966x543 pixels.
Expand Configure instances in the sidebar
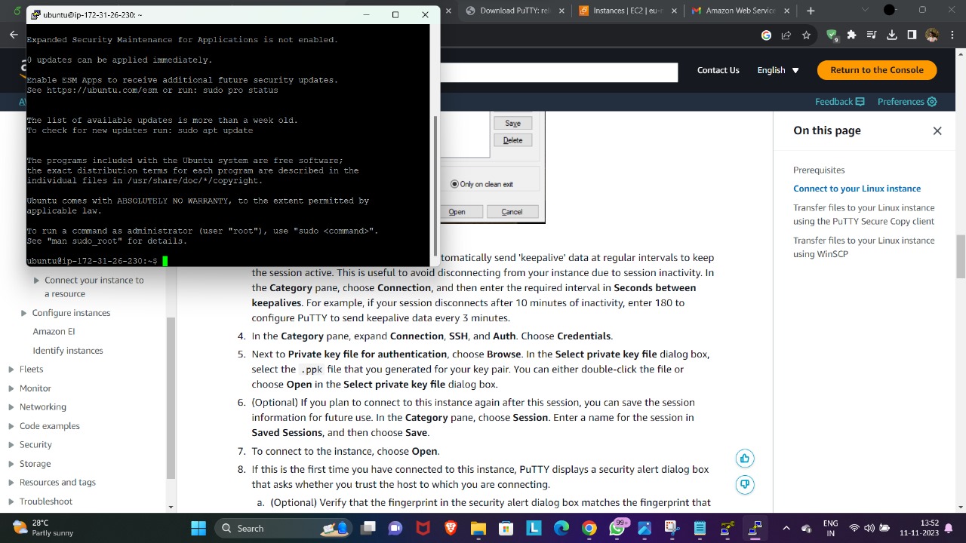pyautogui.click(x=71, y=312)
